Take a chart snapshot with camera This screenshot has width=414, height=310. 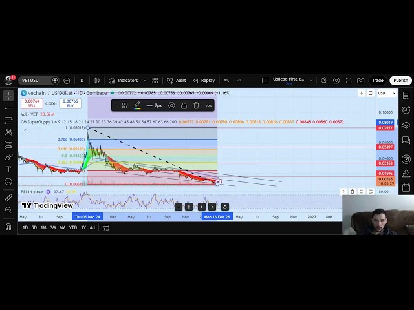[x=361, y=81]
